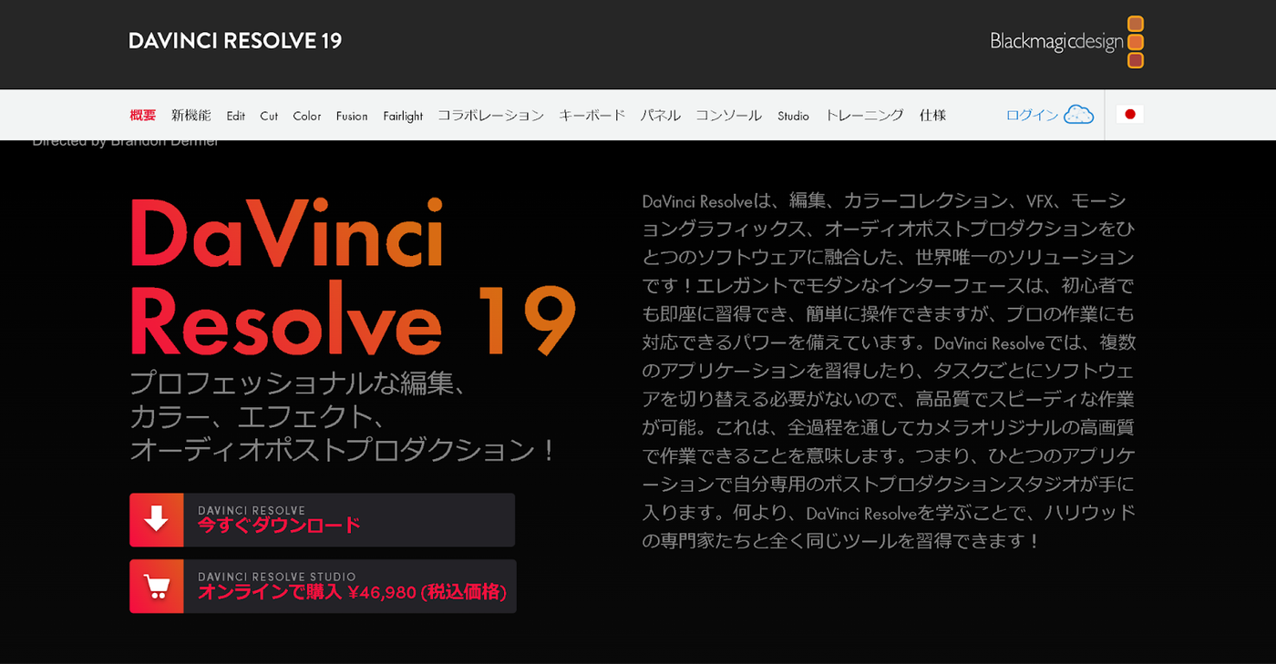Open the 概要 tab
Image resolution: width=1276 pixels, height=664 pixels.
143,116
